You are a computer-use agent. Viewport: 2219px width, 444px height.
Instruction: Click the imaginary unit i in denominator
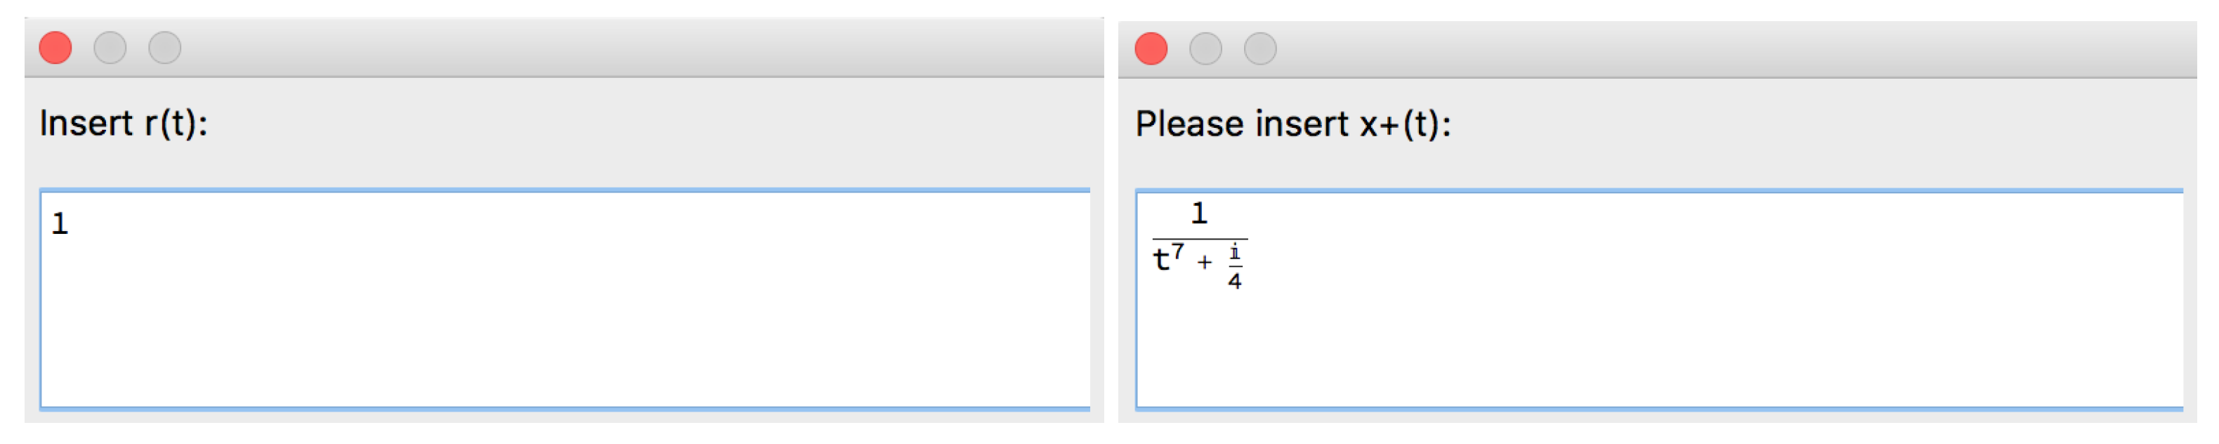[x=1234, y=252]
